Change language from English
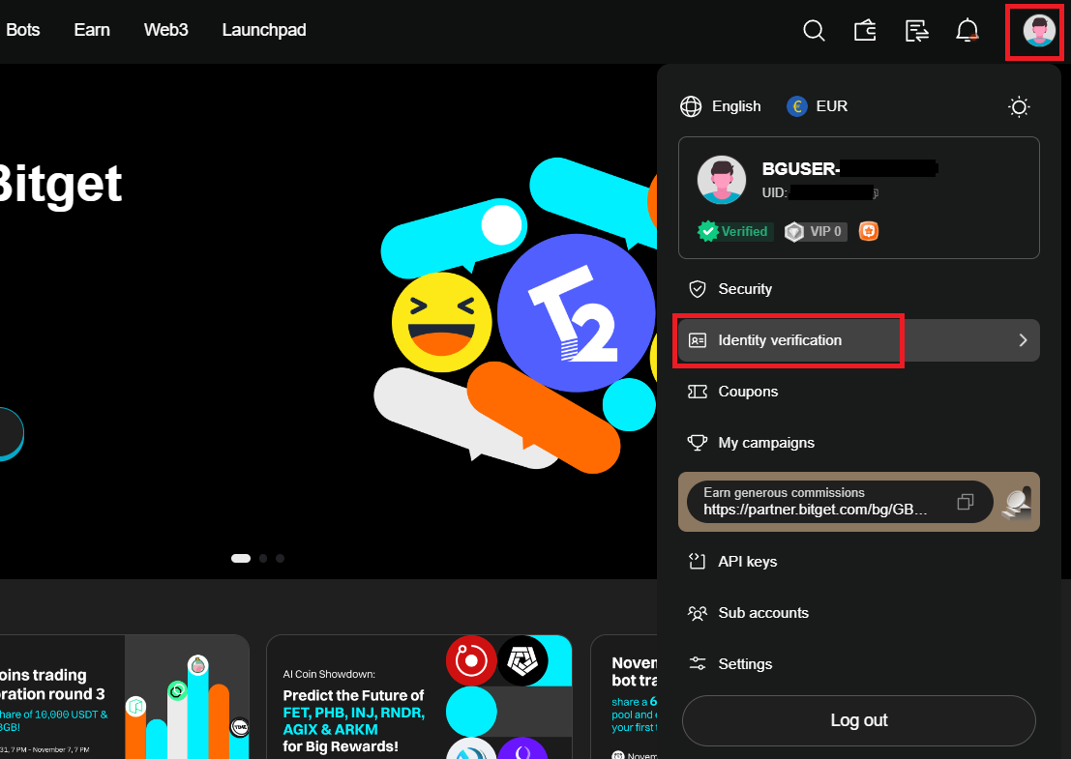 coord(736,106)
